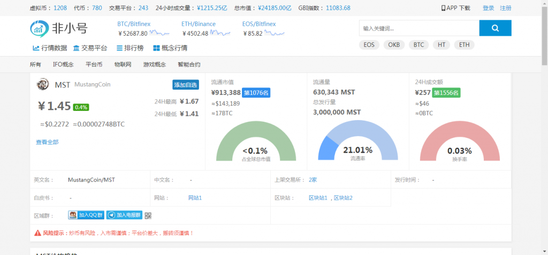
Task: Click the 第1076名 rank badge
Action: (256, 93)
